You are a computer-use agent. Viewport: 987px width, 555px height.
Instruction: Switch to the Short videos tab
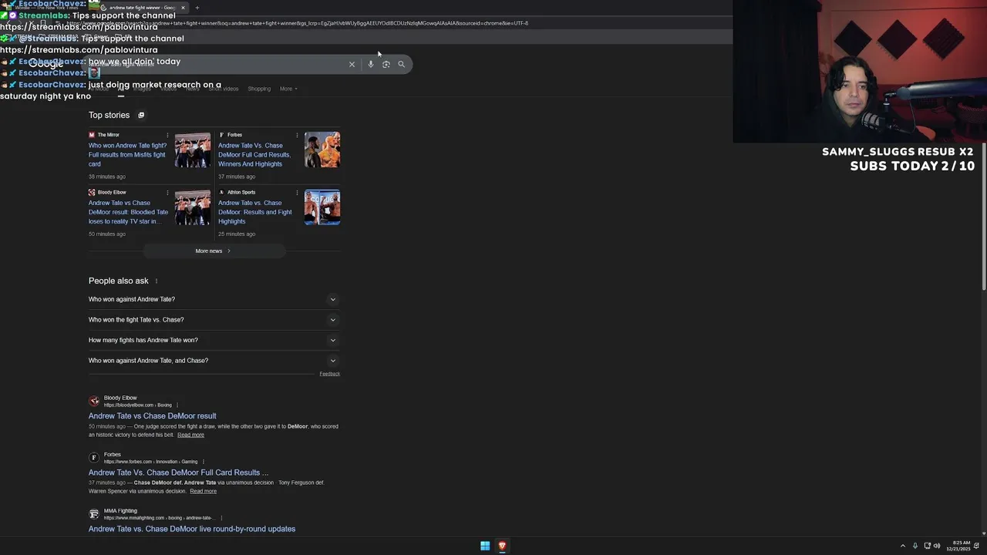click(224, 89)
